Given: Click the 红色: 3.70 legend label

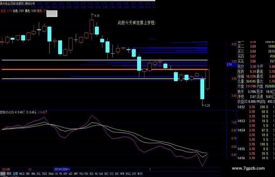Looking at the screenshot, I should pyautogui.click(x=6, y=11).
